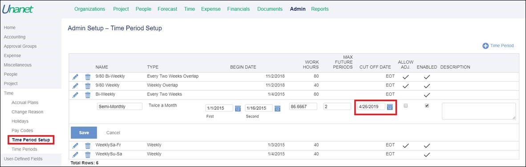Click the CUT OFF DATE column header
Image resolution: width=526 pixels, height=167 pixels.
click(375, 67)
